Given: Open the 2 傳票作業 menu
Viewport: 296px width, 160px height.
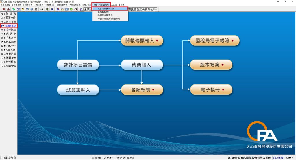Looking at the screenshot, I should pos(17,5).
